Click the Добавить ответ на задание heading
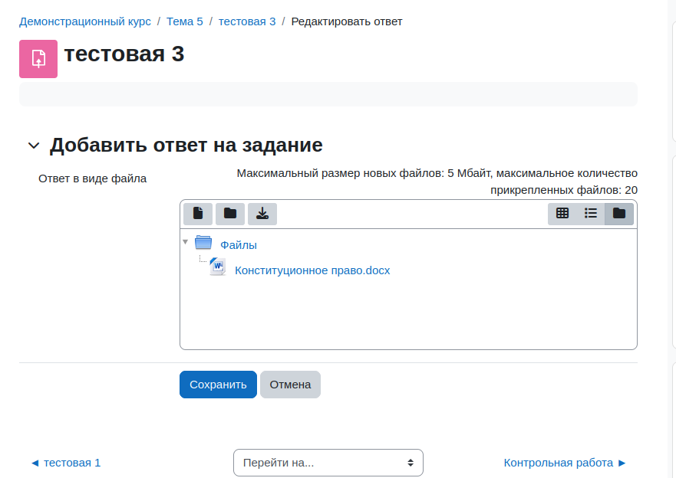Image resolution: width=676 pixels, height=478 pixels. point(186,145)
